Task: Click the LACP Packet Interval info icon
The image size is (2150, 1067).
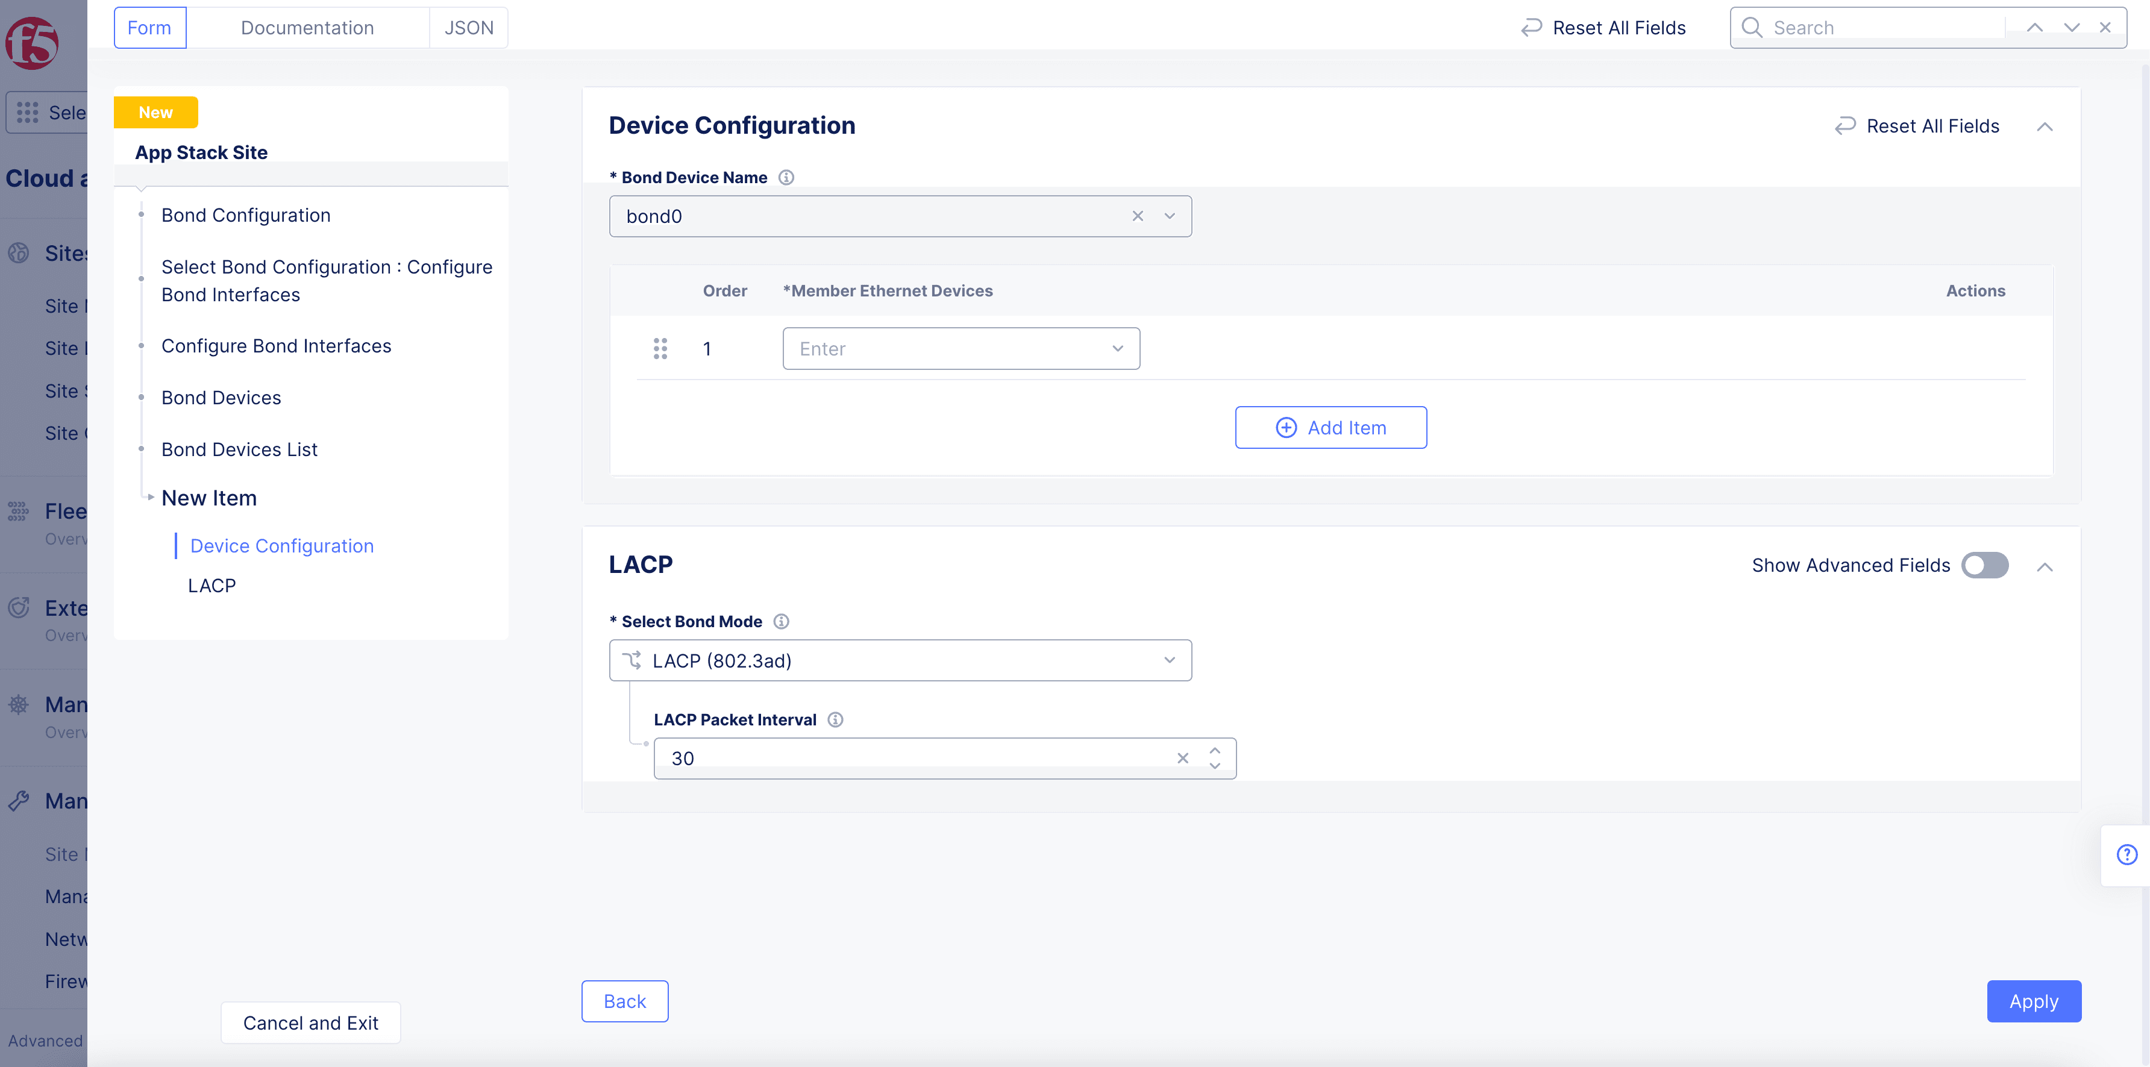Action: coord(835,720)
